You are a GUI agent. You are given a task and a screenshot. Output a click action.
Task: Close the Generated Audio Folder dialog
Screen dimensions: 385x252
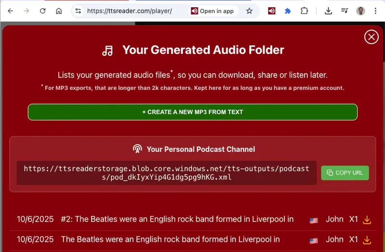[371, 37]
